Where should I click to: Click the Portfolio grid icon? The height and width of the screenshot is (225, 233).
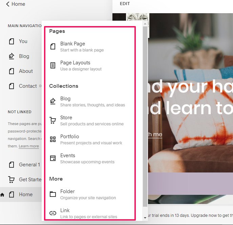click(53, 139)
